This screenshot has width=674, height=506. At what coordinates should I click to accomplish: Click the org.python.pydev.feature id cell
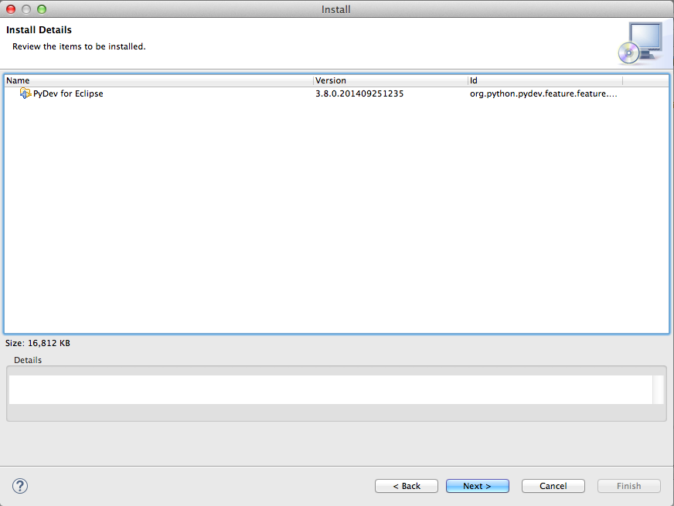[x=543, y=93]
